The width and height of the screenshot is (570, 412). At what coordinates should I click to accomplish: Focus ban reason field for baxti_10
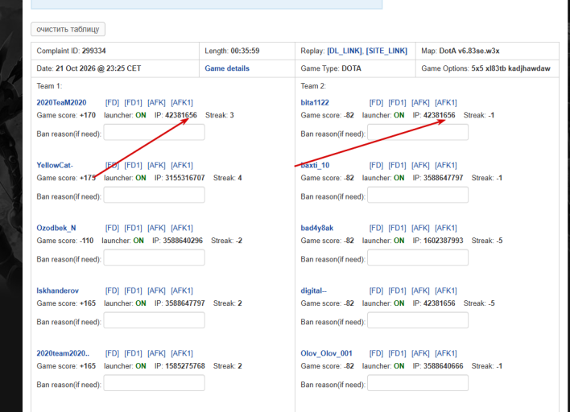418,195
